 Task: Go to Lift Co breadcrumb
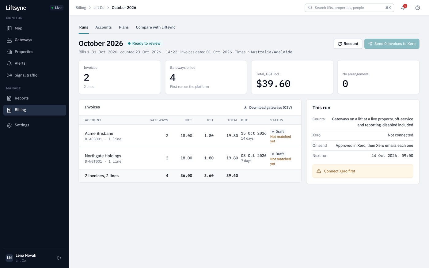click(99, 8)
